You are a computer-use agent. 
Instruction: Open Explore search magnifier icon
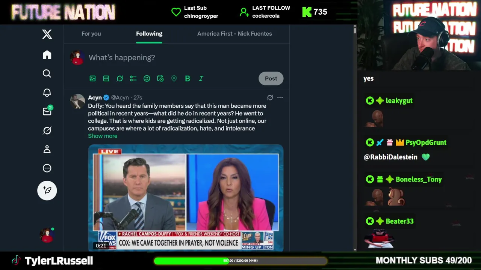tap(47, 73)
